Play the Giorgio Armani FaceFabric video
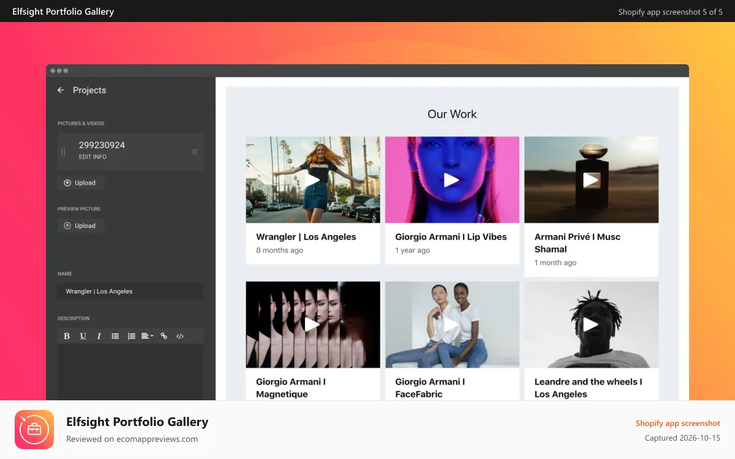The image size is (735, 459). [x=451, y=324]
